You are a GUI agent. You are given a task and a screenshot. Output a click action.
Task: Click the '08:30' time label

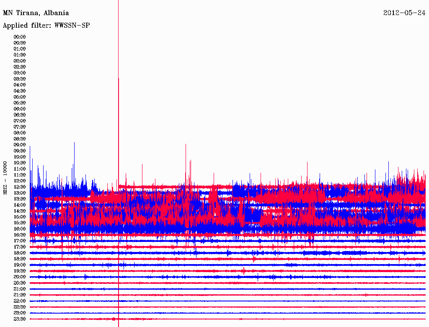pyautogui.click(x=20, y=139)
